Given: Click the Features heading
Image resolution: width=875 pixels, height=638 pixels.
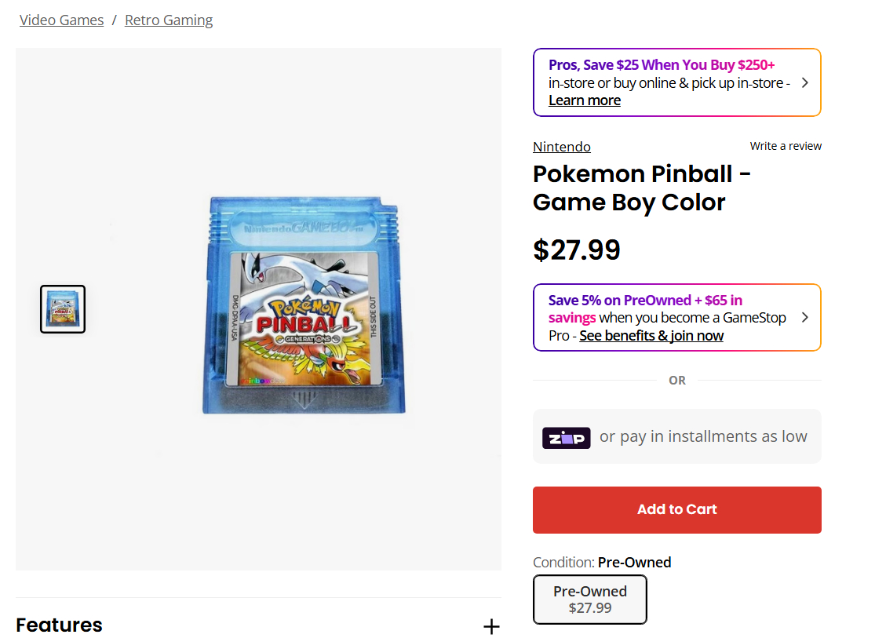Looking at the screenshot, I should coord(60,625).
